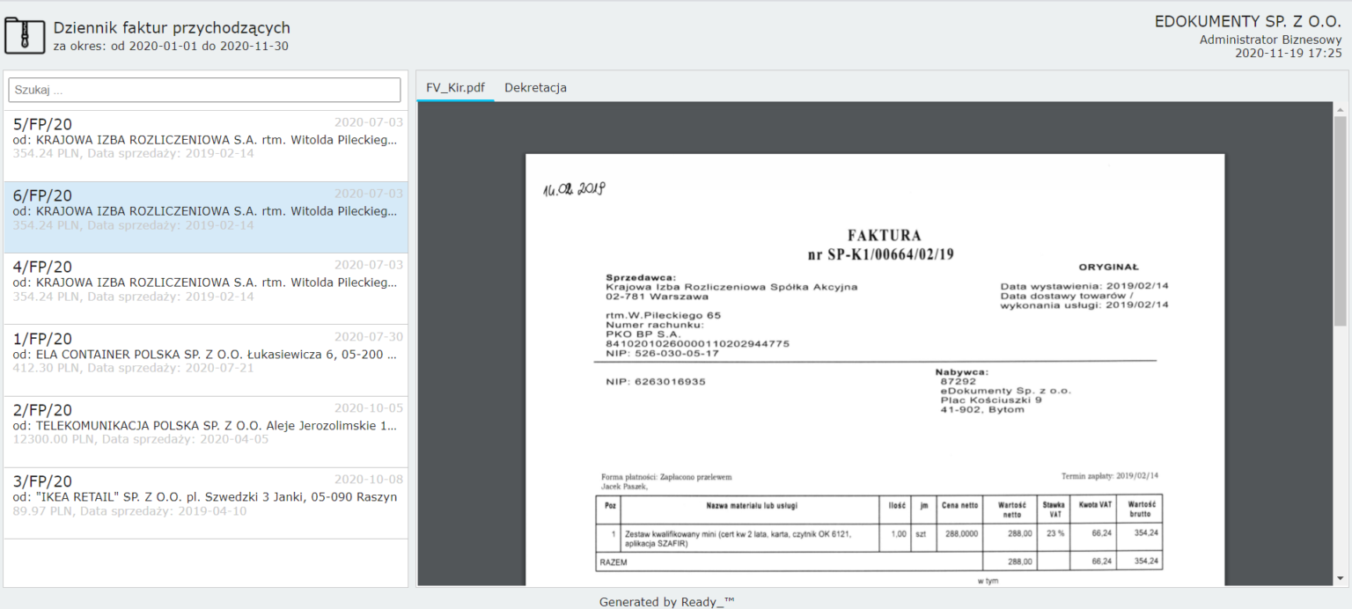1352x609 pixels.
Task: Open invoice 1/FP/20 from ELA Container
Action: [206, 361]
